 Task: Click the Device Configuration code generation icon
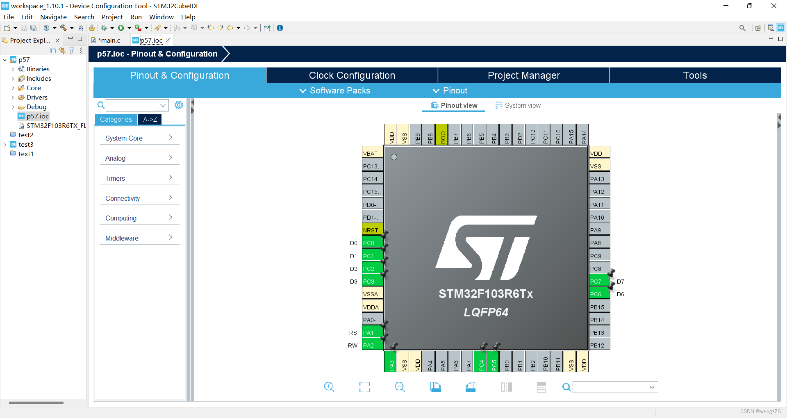point(92,28)
